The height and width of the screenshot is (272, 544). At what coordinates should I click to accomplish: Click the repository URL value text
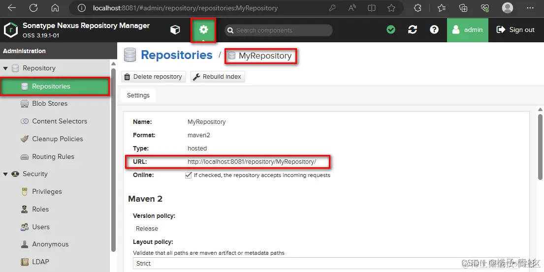coord(252,162)
